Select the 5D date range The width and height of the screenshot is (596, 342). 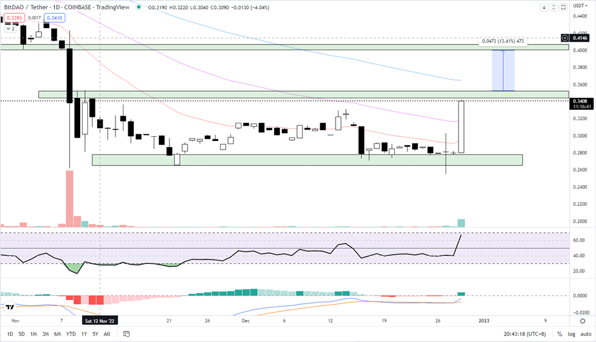coord(21,334)
